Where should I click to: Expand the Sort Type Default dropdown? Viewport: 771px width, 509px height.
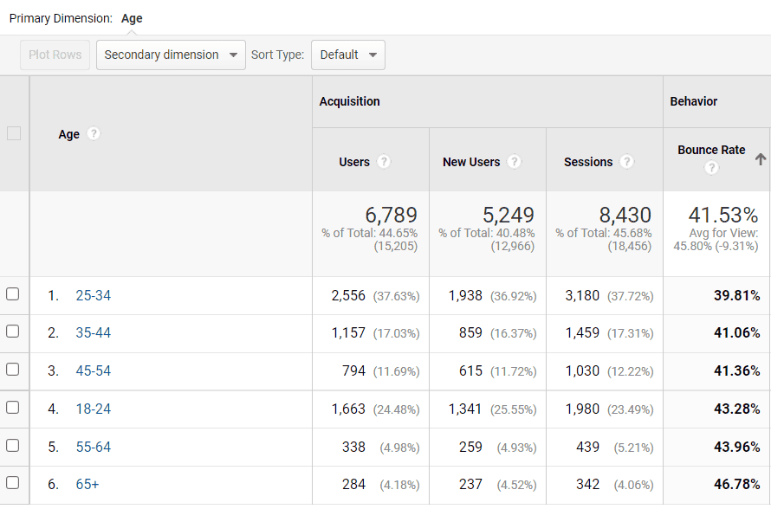click(x=347, y=55)
